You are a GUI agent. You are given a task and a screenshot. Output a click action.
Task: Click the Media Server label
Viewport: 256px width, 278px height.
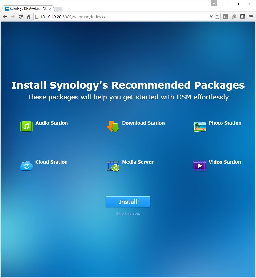point(138,162)
